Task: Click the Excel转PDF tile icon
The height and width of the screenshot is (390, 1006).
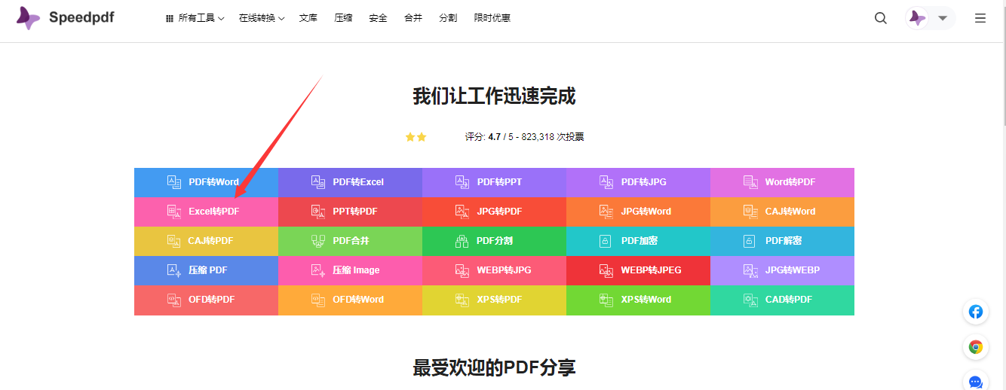Action: pyautogui.click(x=173, y=212)
